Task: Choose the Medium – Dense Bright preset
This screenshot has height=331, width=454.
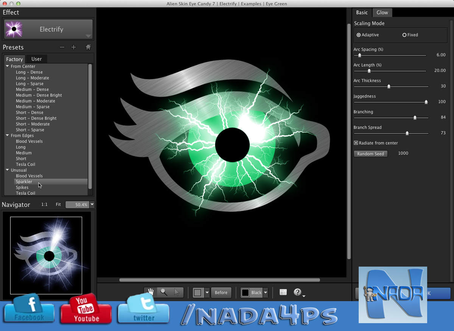Action: 39,95
